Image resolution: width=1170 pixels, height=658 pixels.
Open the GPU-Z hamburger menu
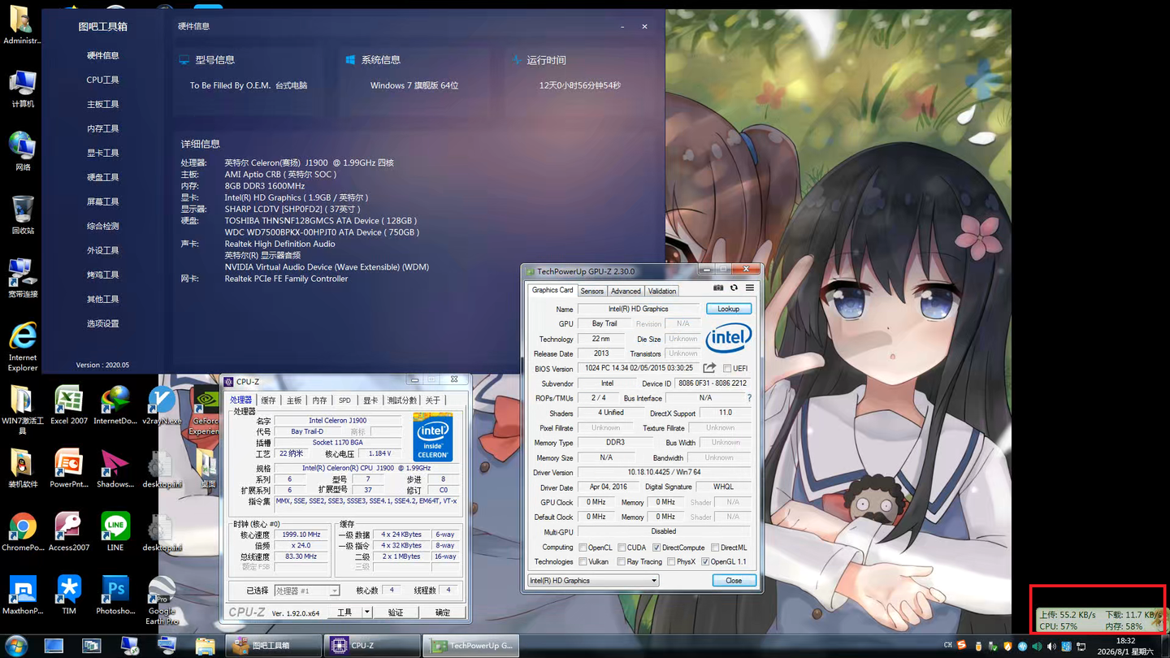[750, 288]
